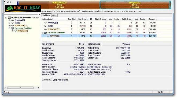Click the tree panel scroll right arrow

(39, 88)
